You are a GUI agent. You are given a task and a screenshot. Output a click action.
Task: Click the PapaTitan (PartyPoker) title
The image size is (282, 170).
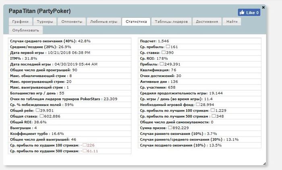(x=39, y=11)
